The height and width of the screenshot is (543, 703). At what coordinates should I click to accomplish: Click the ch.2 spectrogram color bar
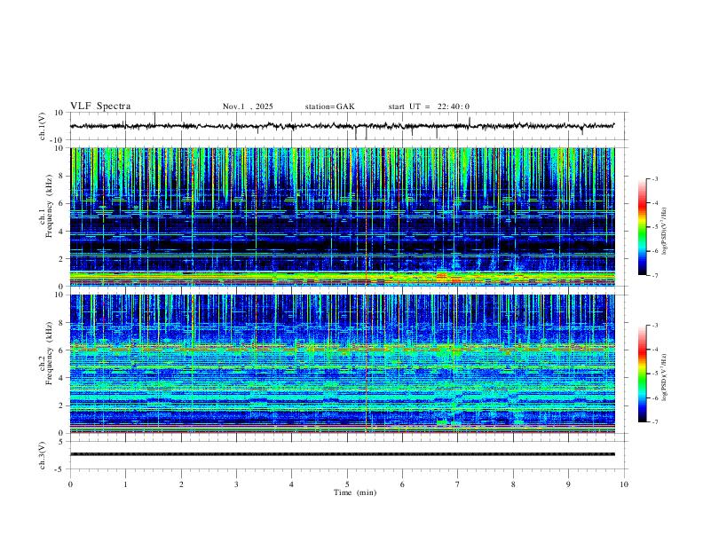[x=642, y=374]
